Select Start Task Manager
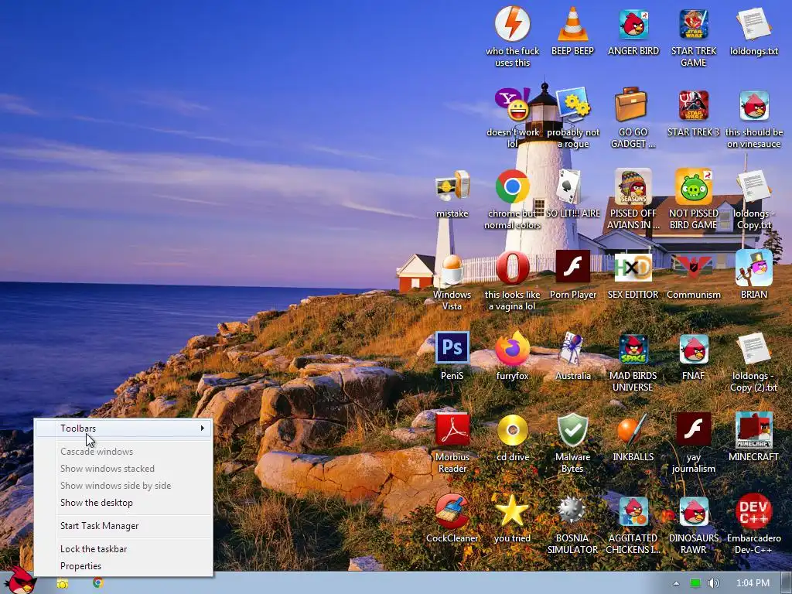 point(124,526)
